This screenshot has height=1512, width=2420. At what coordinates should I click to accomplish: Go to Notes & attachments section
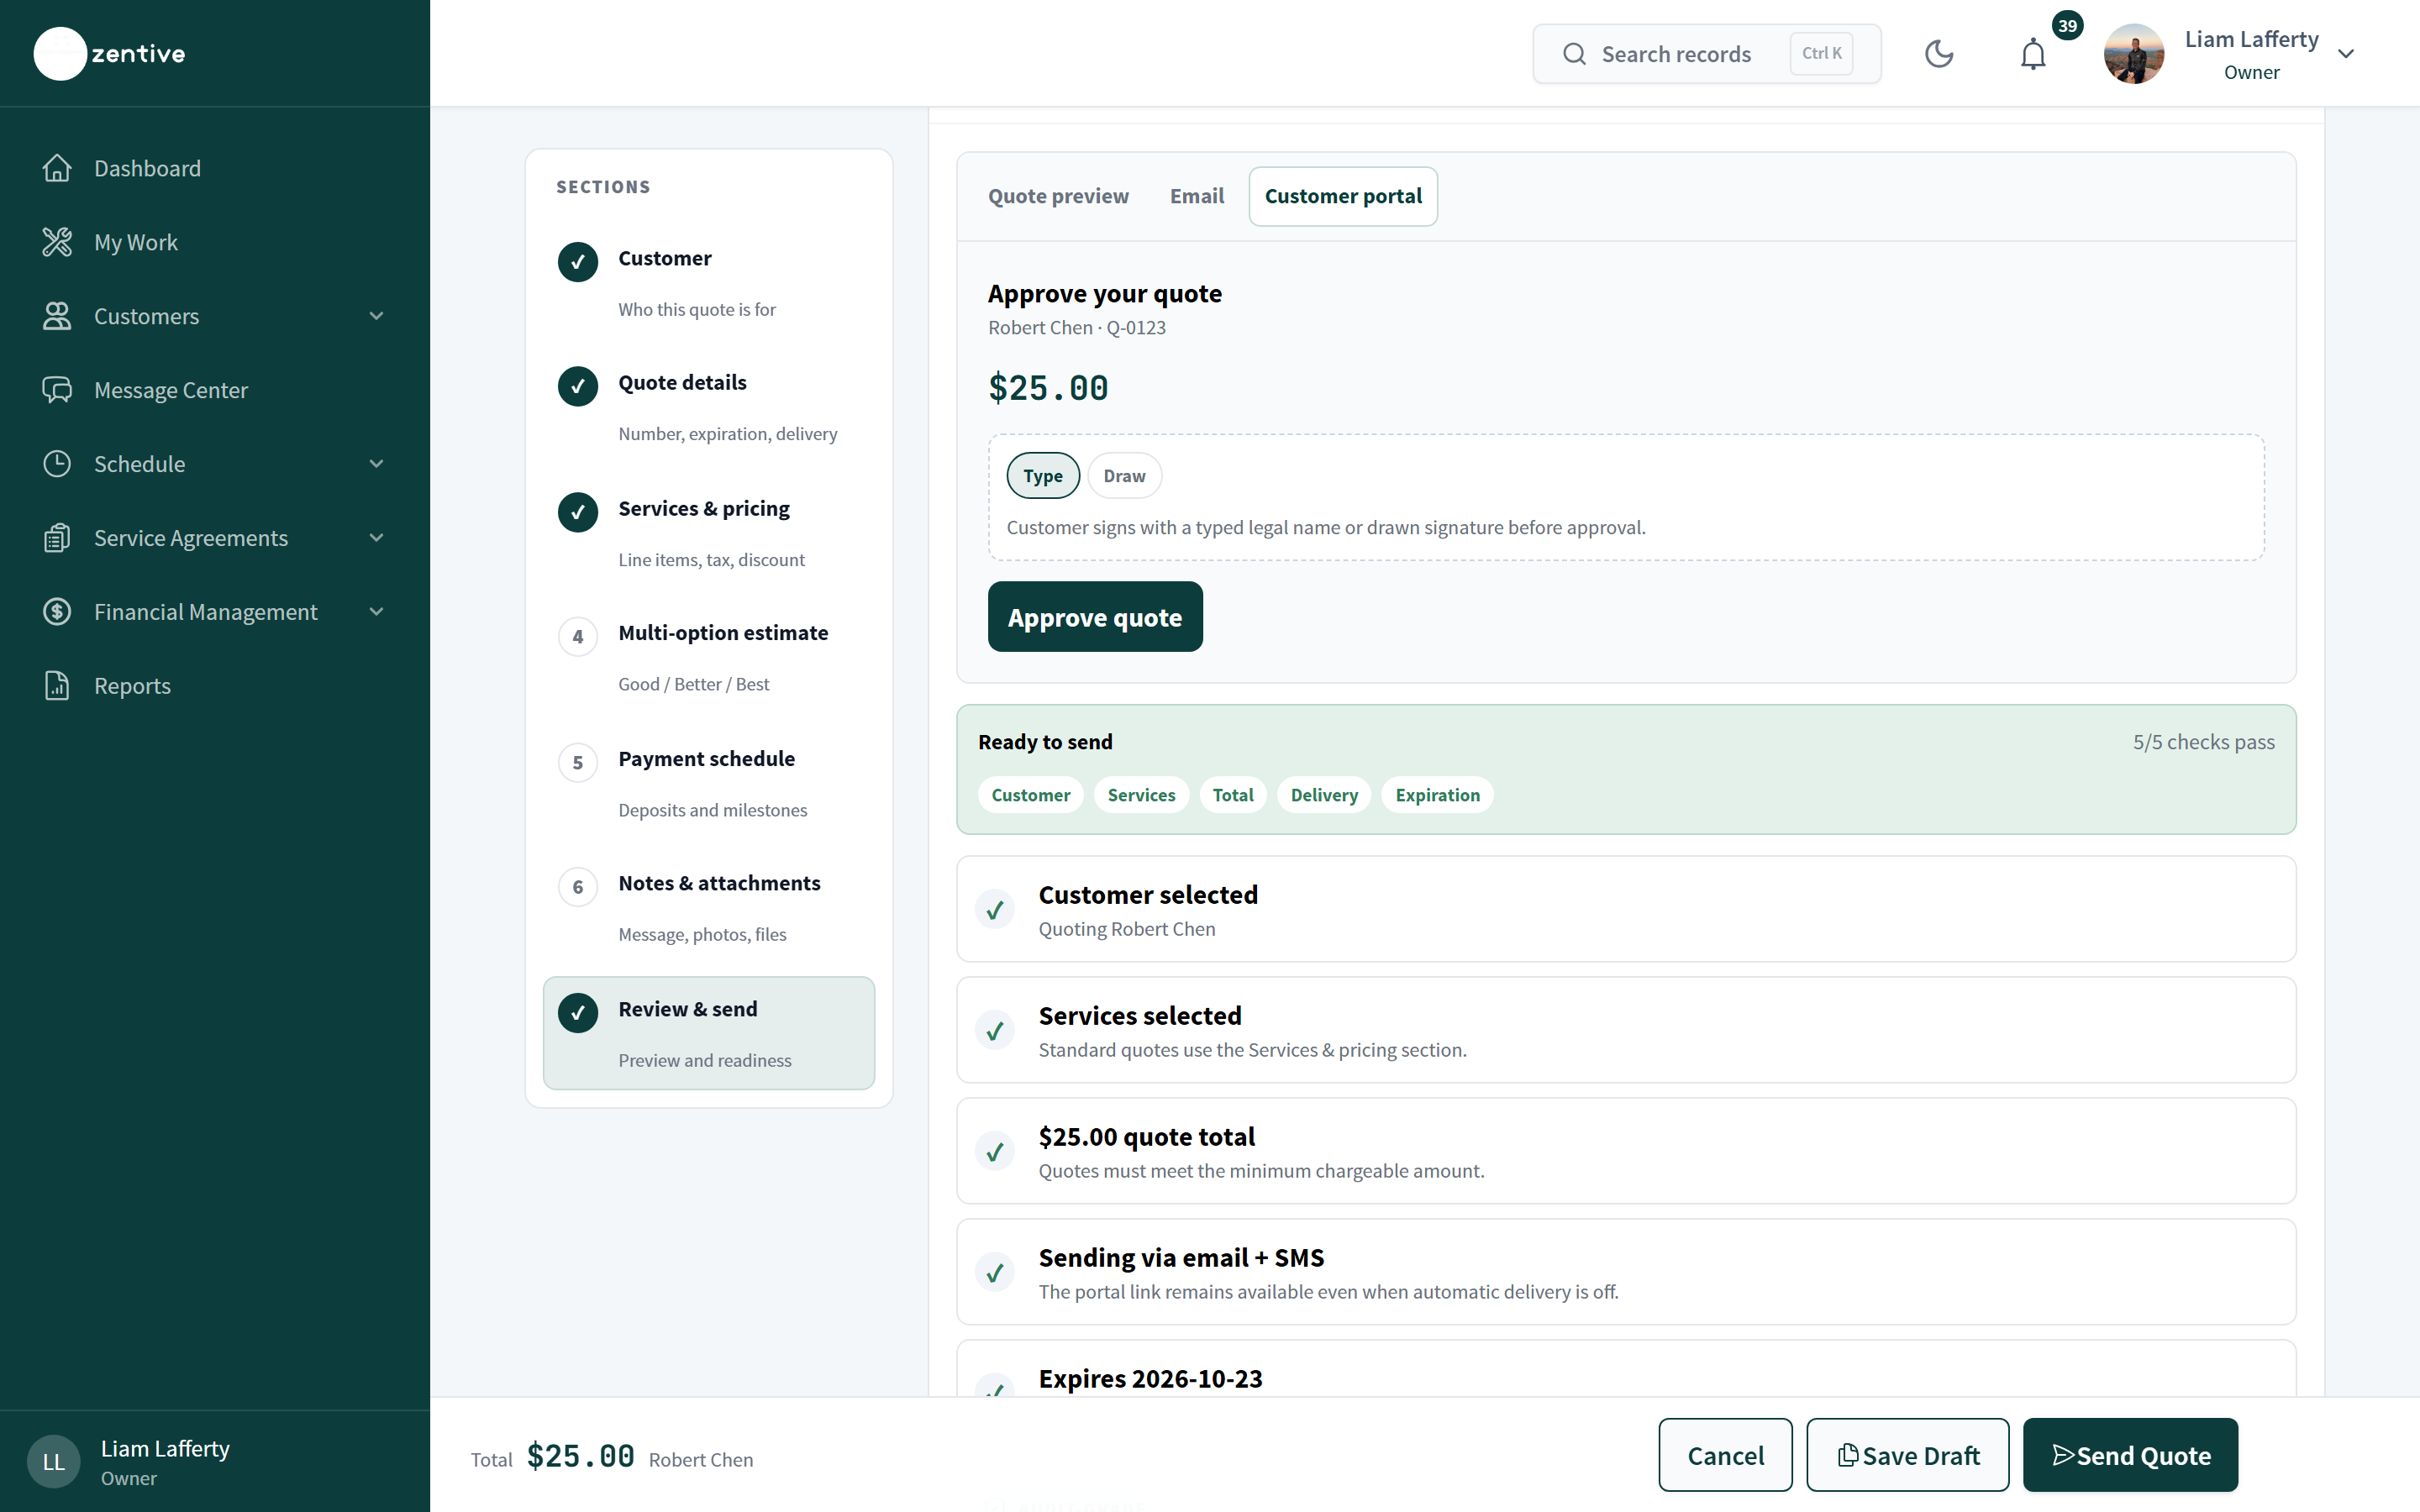point(709,908)
